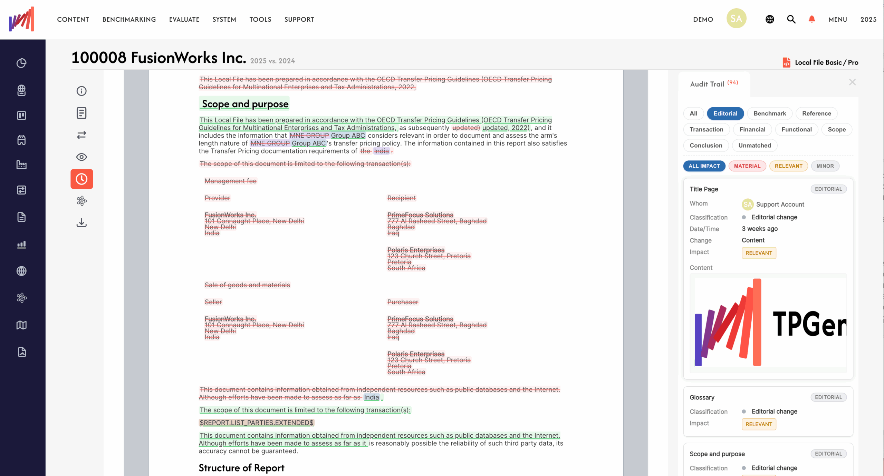
Task: Click the TPGenie logo in the top bar
Action: click(x=22, y=19)
